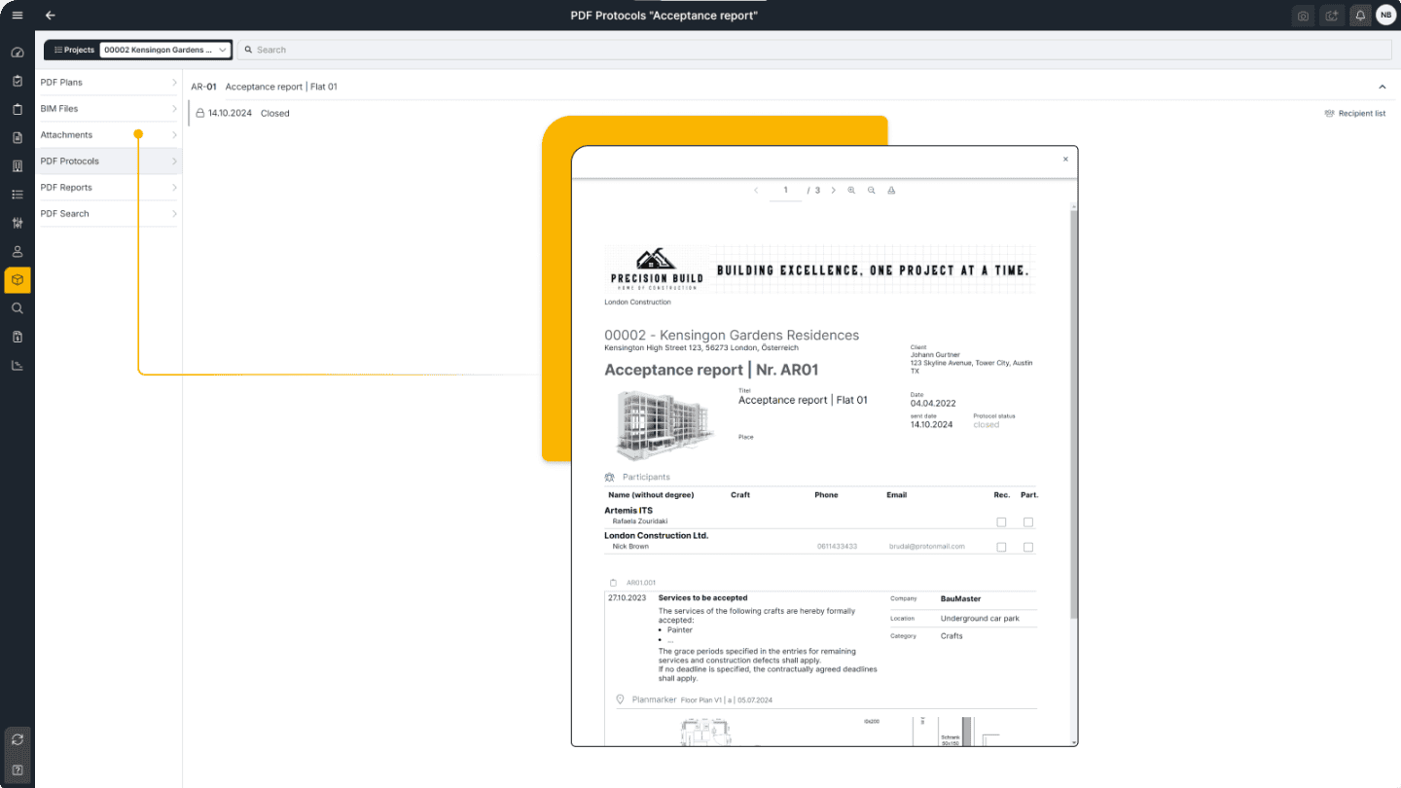Switch to the BIM Files section

107,108
